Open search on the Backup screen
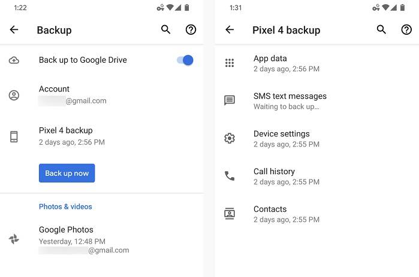This screenshot has height=277, width=419. pos(165,29)
